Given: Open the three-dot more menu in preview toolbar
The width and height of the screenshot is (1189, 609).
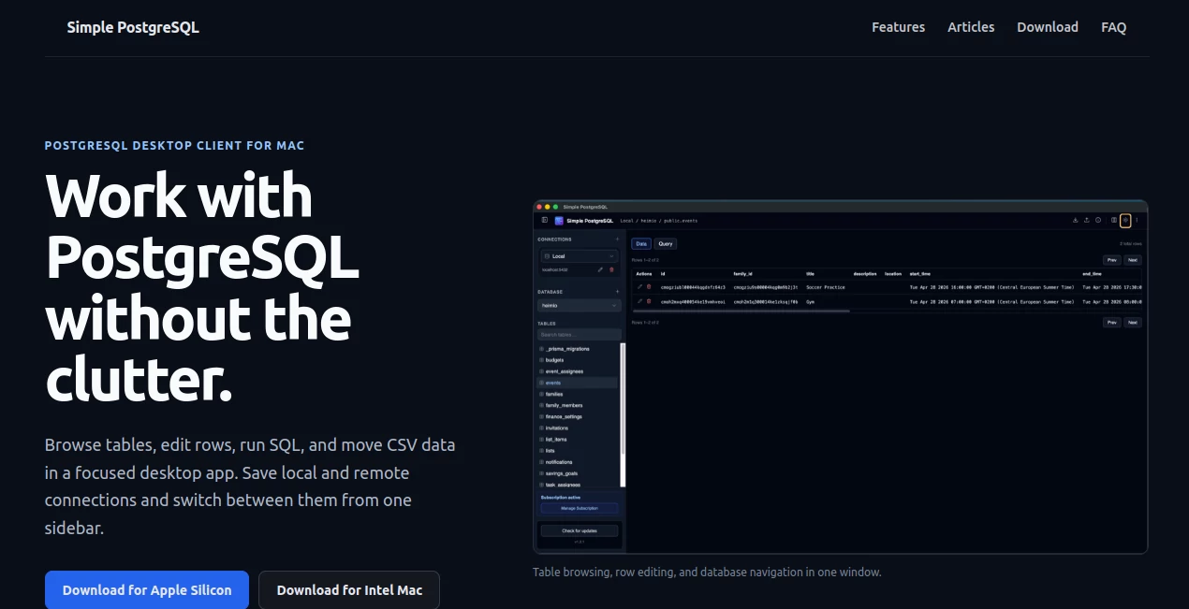Looking at the screenshot, I should click(1137, 220).
